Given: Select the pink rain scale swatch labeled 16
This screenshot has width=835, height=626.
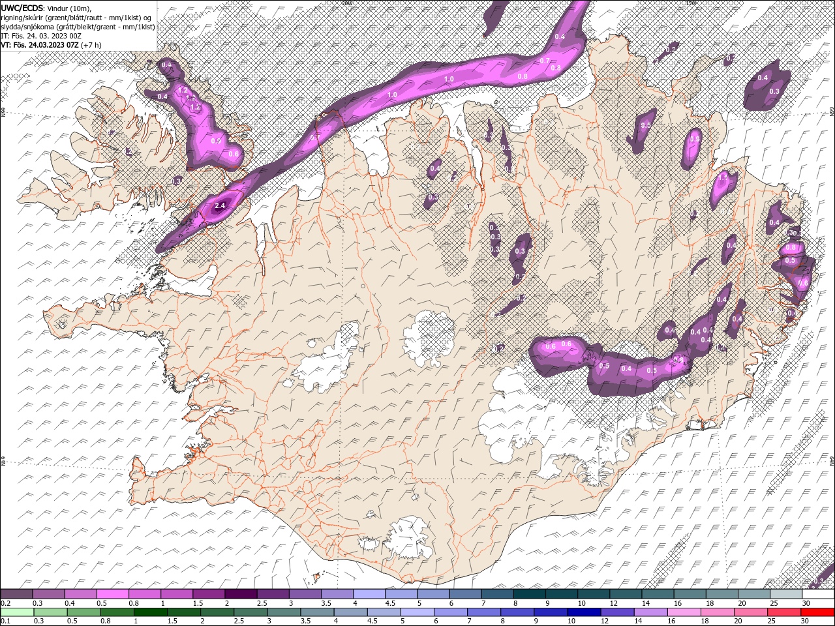Looking at the screenshot, I should tap(684, 612).
